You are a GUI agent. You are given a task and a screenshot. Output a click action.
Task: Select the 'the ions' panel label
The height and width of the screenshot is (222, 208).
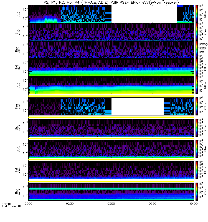pyautogui.click(x=18, y=191)
